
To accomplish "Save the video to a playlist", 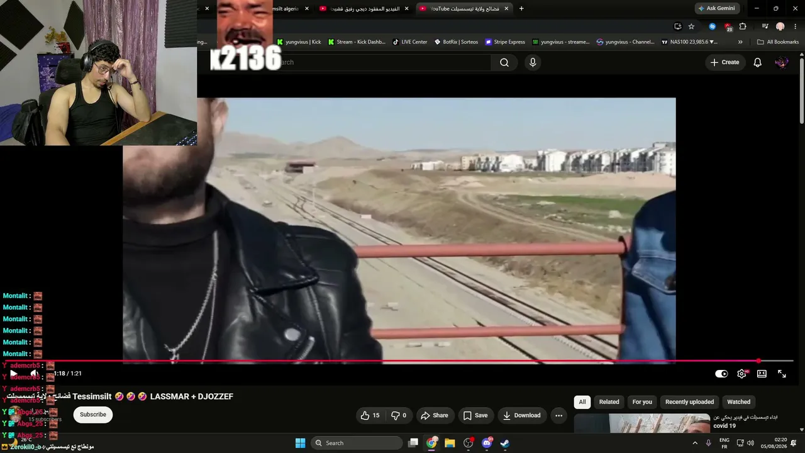I will pos(475,415).
